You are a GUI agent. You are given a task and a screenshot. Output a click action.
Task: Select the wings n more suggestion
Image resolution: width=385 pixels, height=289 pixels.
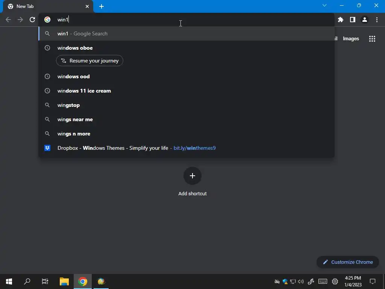point(186,134)
